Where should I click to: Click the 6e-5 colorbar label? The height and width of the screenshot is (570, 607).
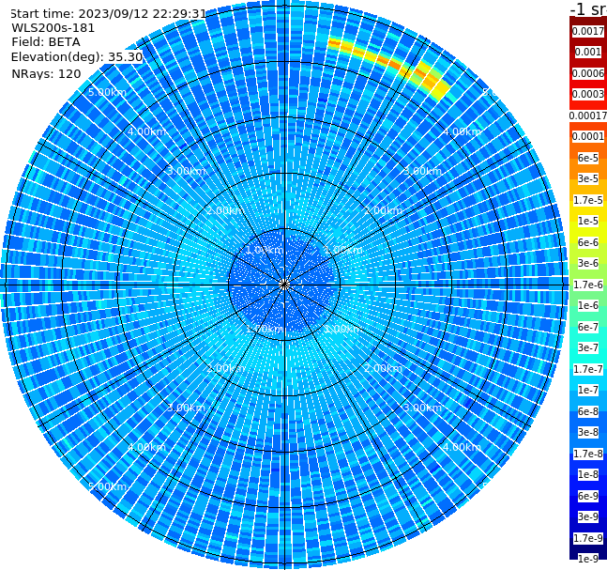(x=588, y=158)
